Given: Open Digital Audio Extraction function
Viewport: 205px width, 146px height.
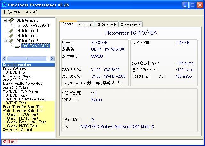Looking at the screenshot, I should coord(22,84).
